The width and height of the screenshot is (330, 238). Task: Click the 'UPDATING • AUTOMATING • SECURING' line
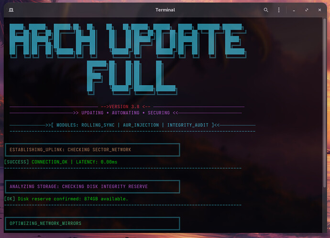(x=125, y=113)
